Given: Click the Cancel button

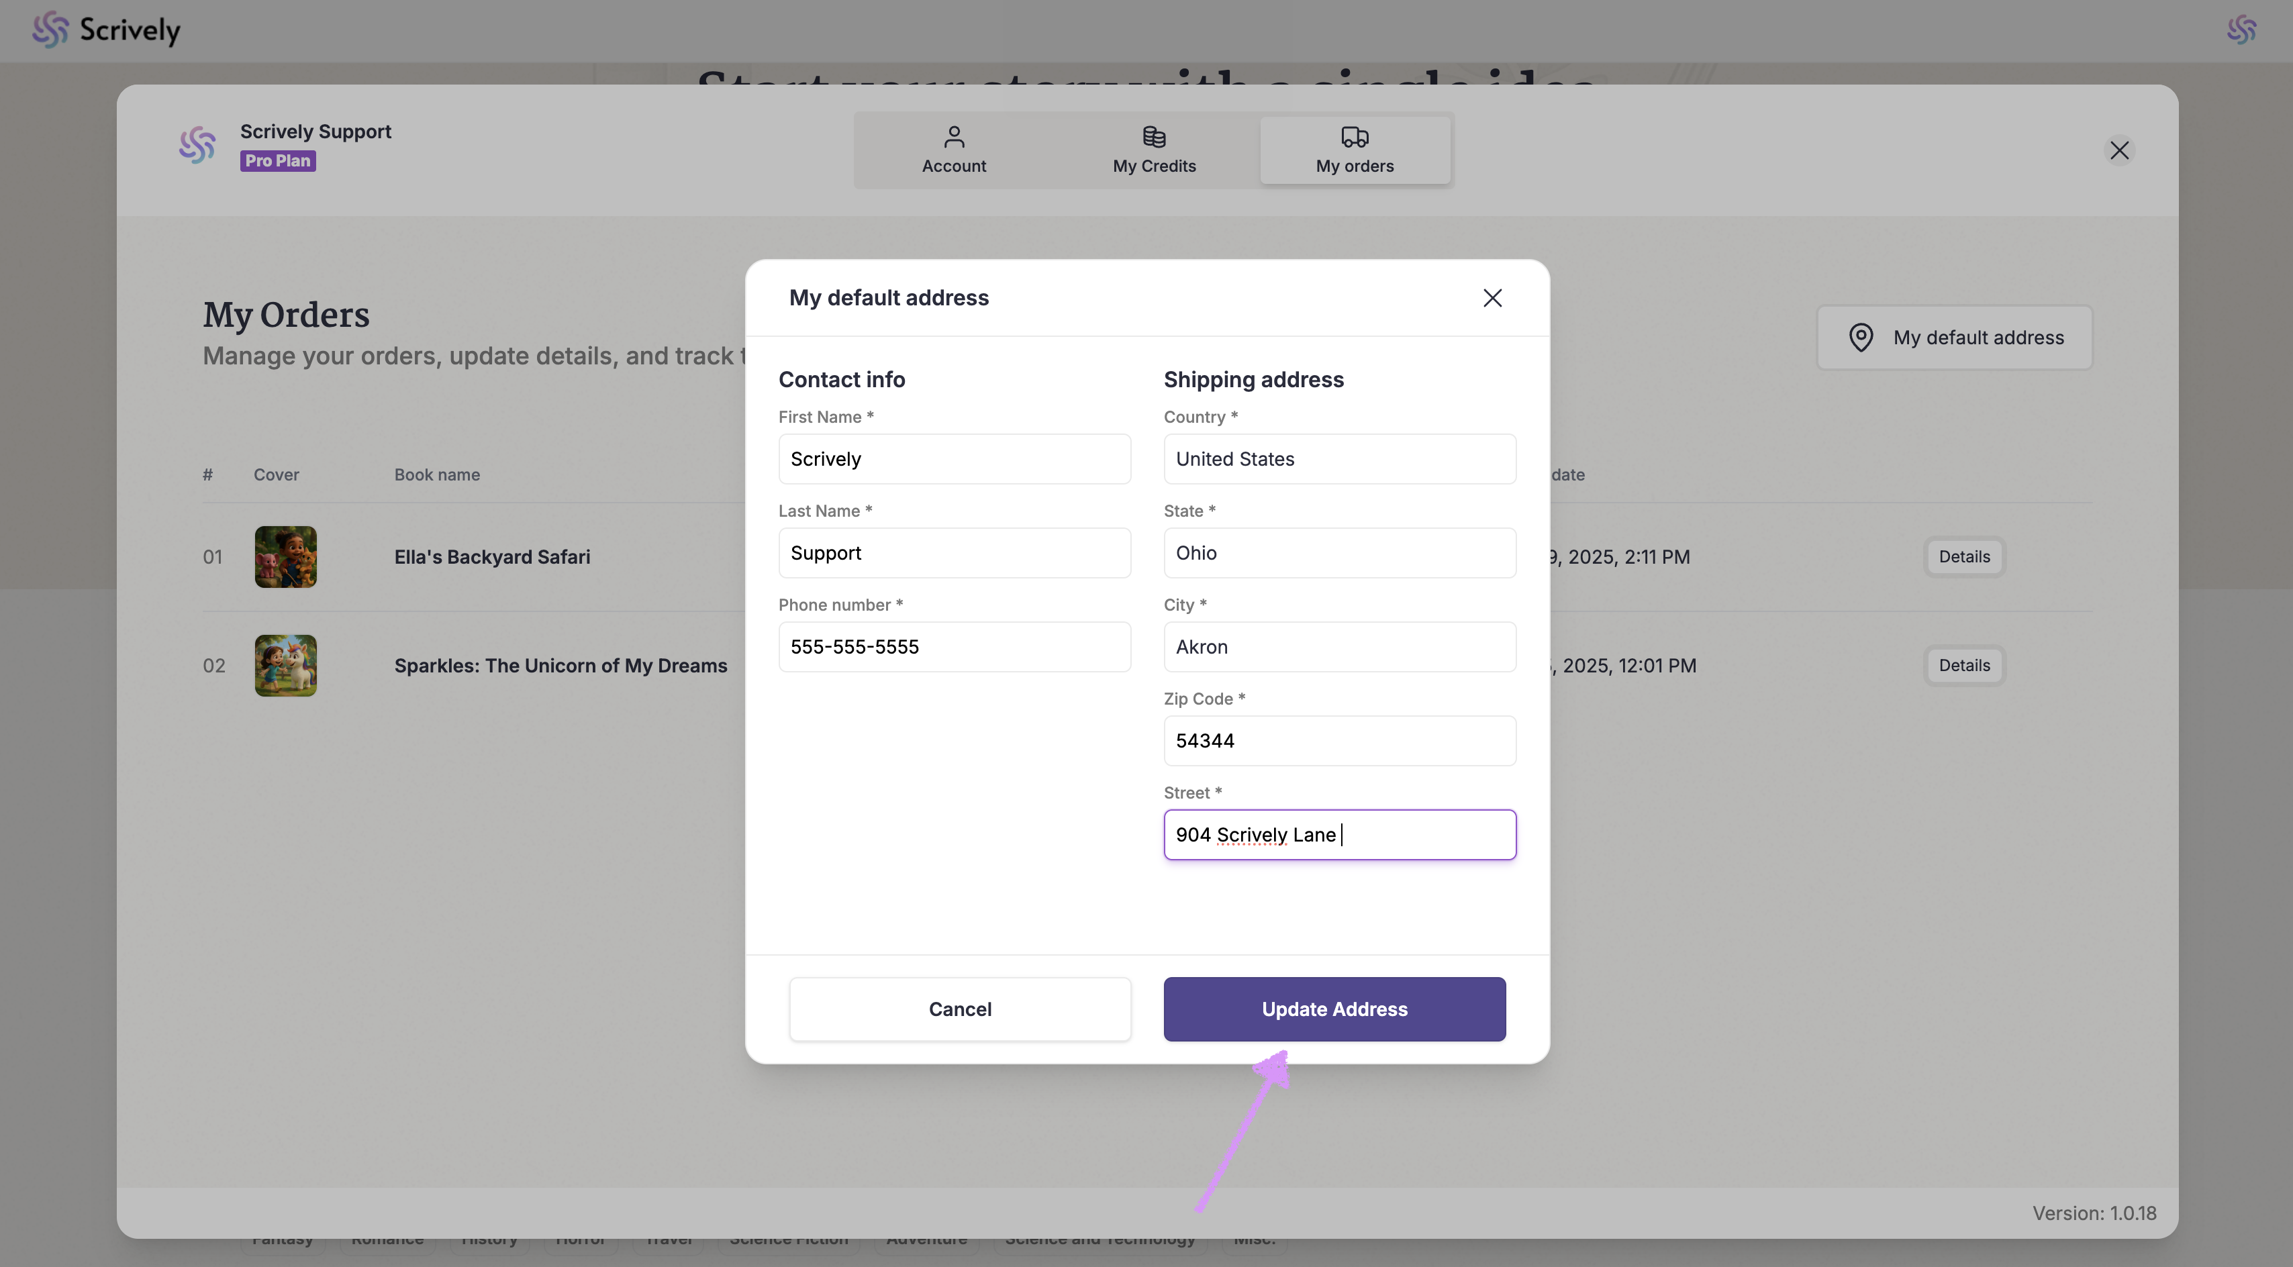Looking at the screenshot, I should (x=959, y=1009).
